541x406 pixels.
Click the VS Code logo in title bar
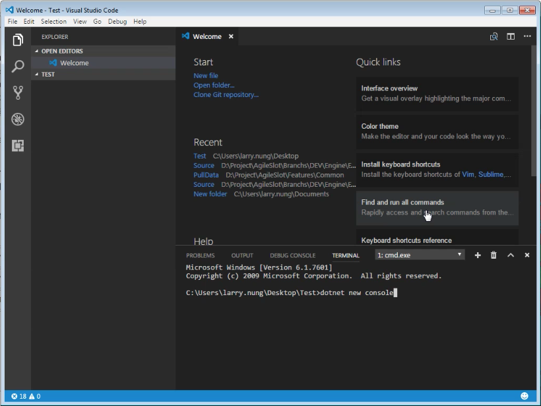(x=9, y=10)
